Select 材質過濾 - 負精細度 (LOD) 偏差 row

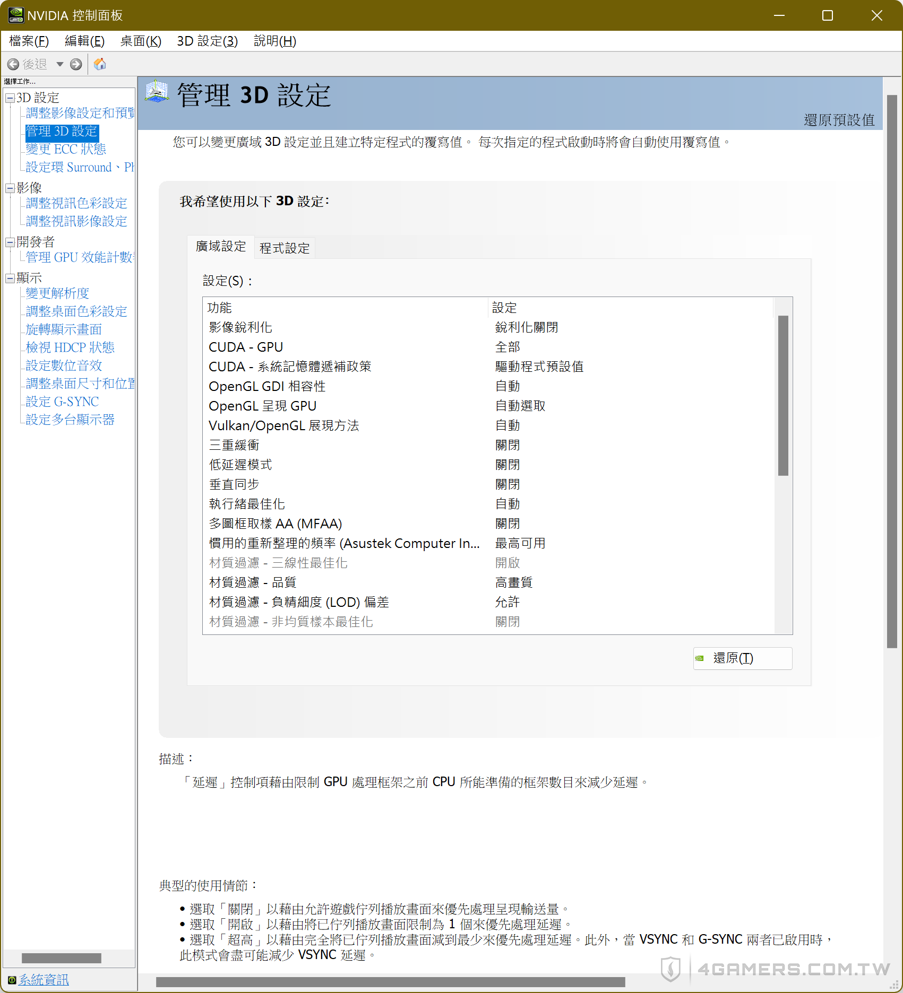tap(488, 602)
